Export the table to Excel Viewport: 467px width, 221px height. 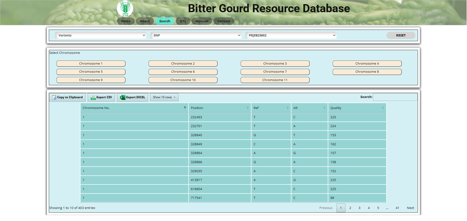(132, 97)
